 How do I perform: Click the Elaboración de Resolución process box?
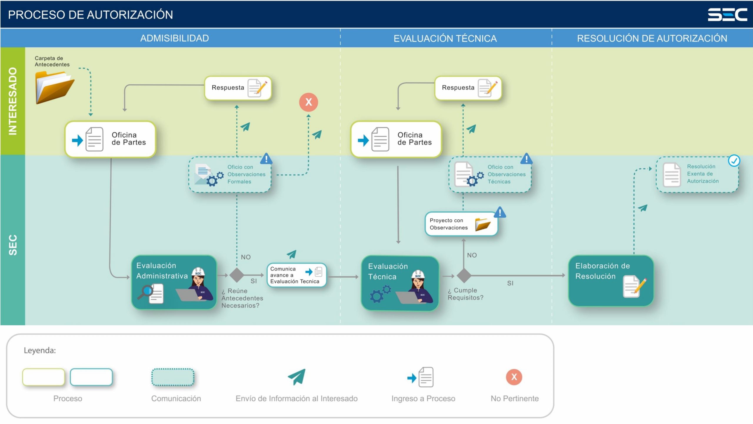click(x=611, y=281)
